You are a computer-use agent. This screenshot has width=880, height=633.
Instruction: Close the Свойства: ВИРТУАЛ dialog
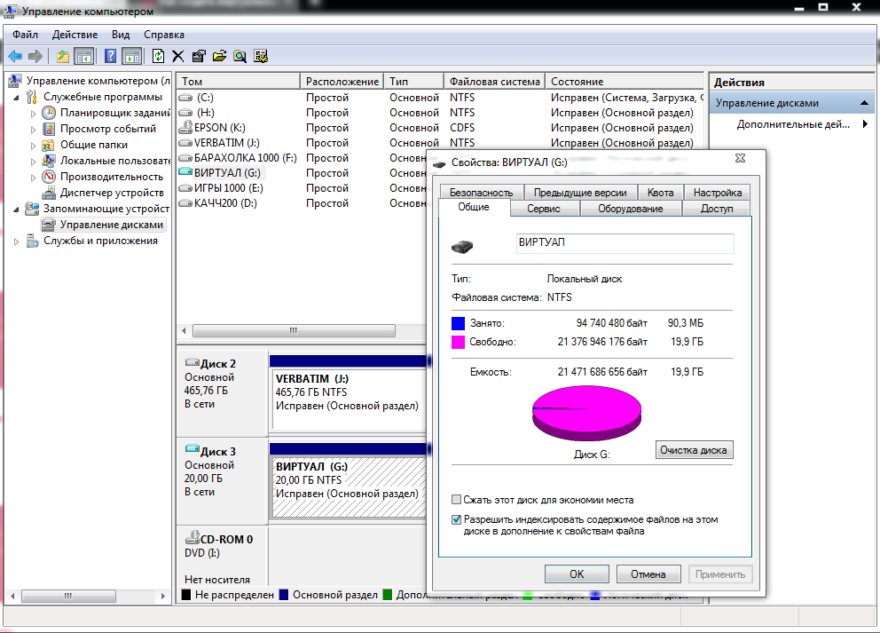click(x=740, y=158)
